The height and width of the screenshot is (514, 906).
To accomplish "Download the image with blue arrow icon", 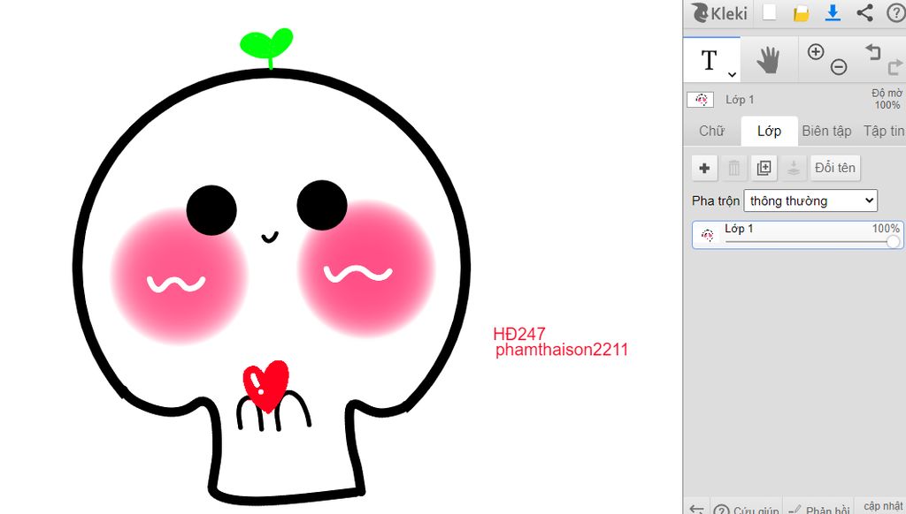I will point(833,12).
